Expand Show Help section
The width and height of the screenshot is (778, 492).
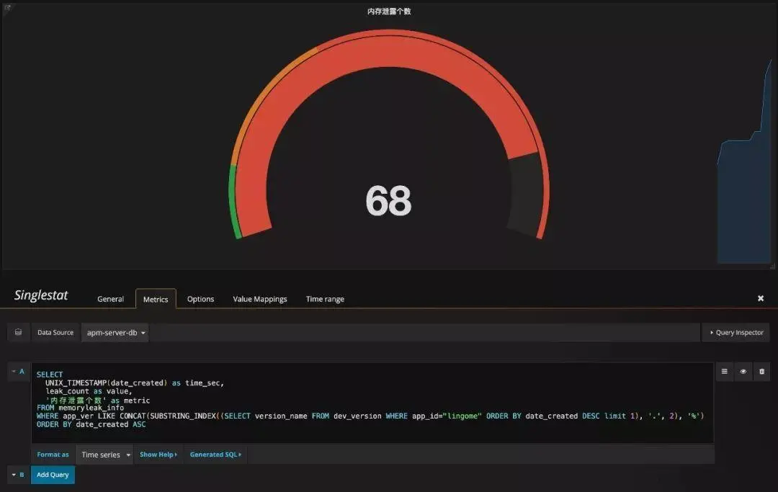pyautogui.click(x=158, y=455)
